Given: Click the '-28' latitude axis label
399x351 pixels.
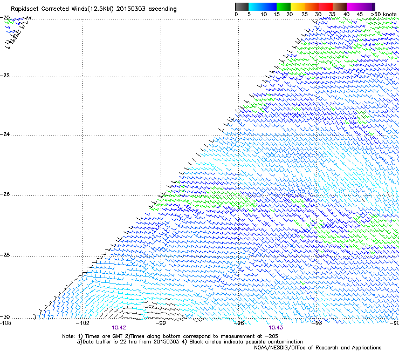Looking at the screenshot, I should [x=5, y=255].
